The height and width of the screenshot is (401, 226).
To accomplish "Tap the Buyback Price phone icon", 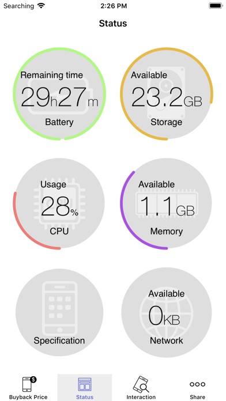I will coord(29,384).
